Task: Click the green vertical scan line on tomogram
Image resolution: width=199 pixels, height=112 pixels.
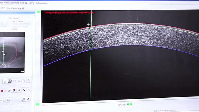Action: pos(91,56)
